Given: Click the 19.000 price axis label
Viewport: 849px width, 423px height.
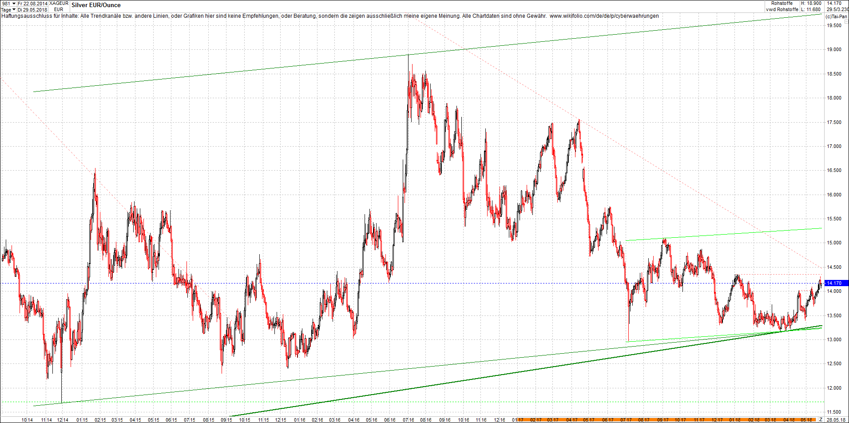Looking at the screenshot, I should 834,50.
